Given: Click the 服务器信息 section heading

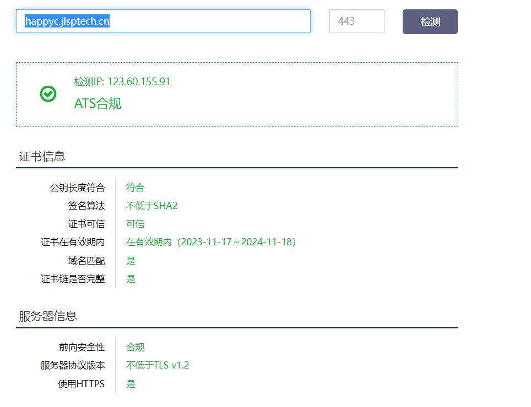Looking at the screenshot, I should pos(48,316).
